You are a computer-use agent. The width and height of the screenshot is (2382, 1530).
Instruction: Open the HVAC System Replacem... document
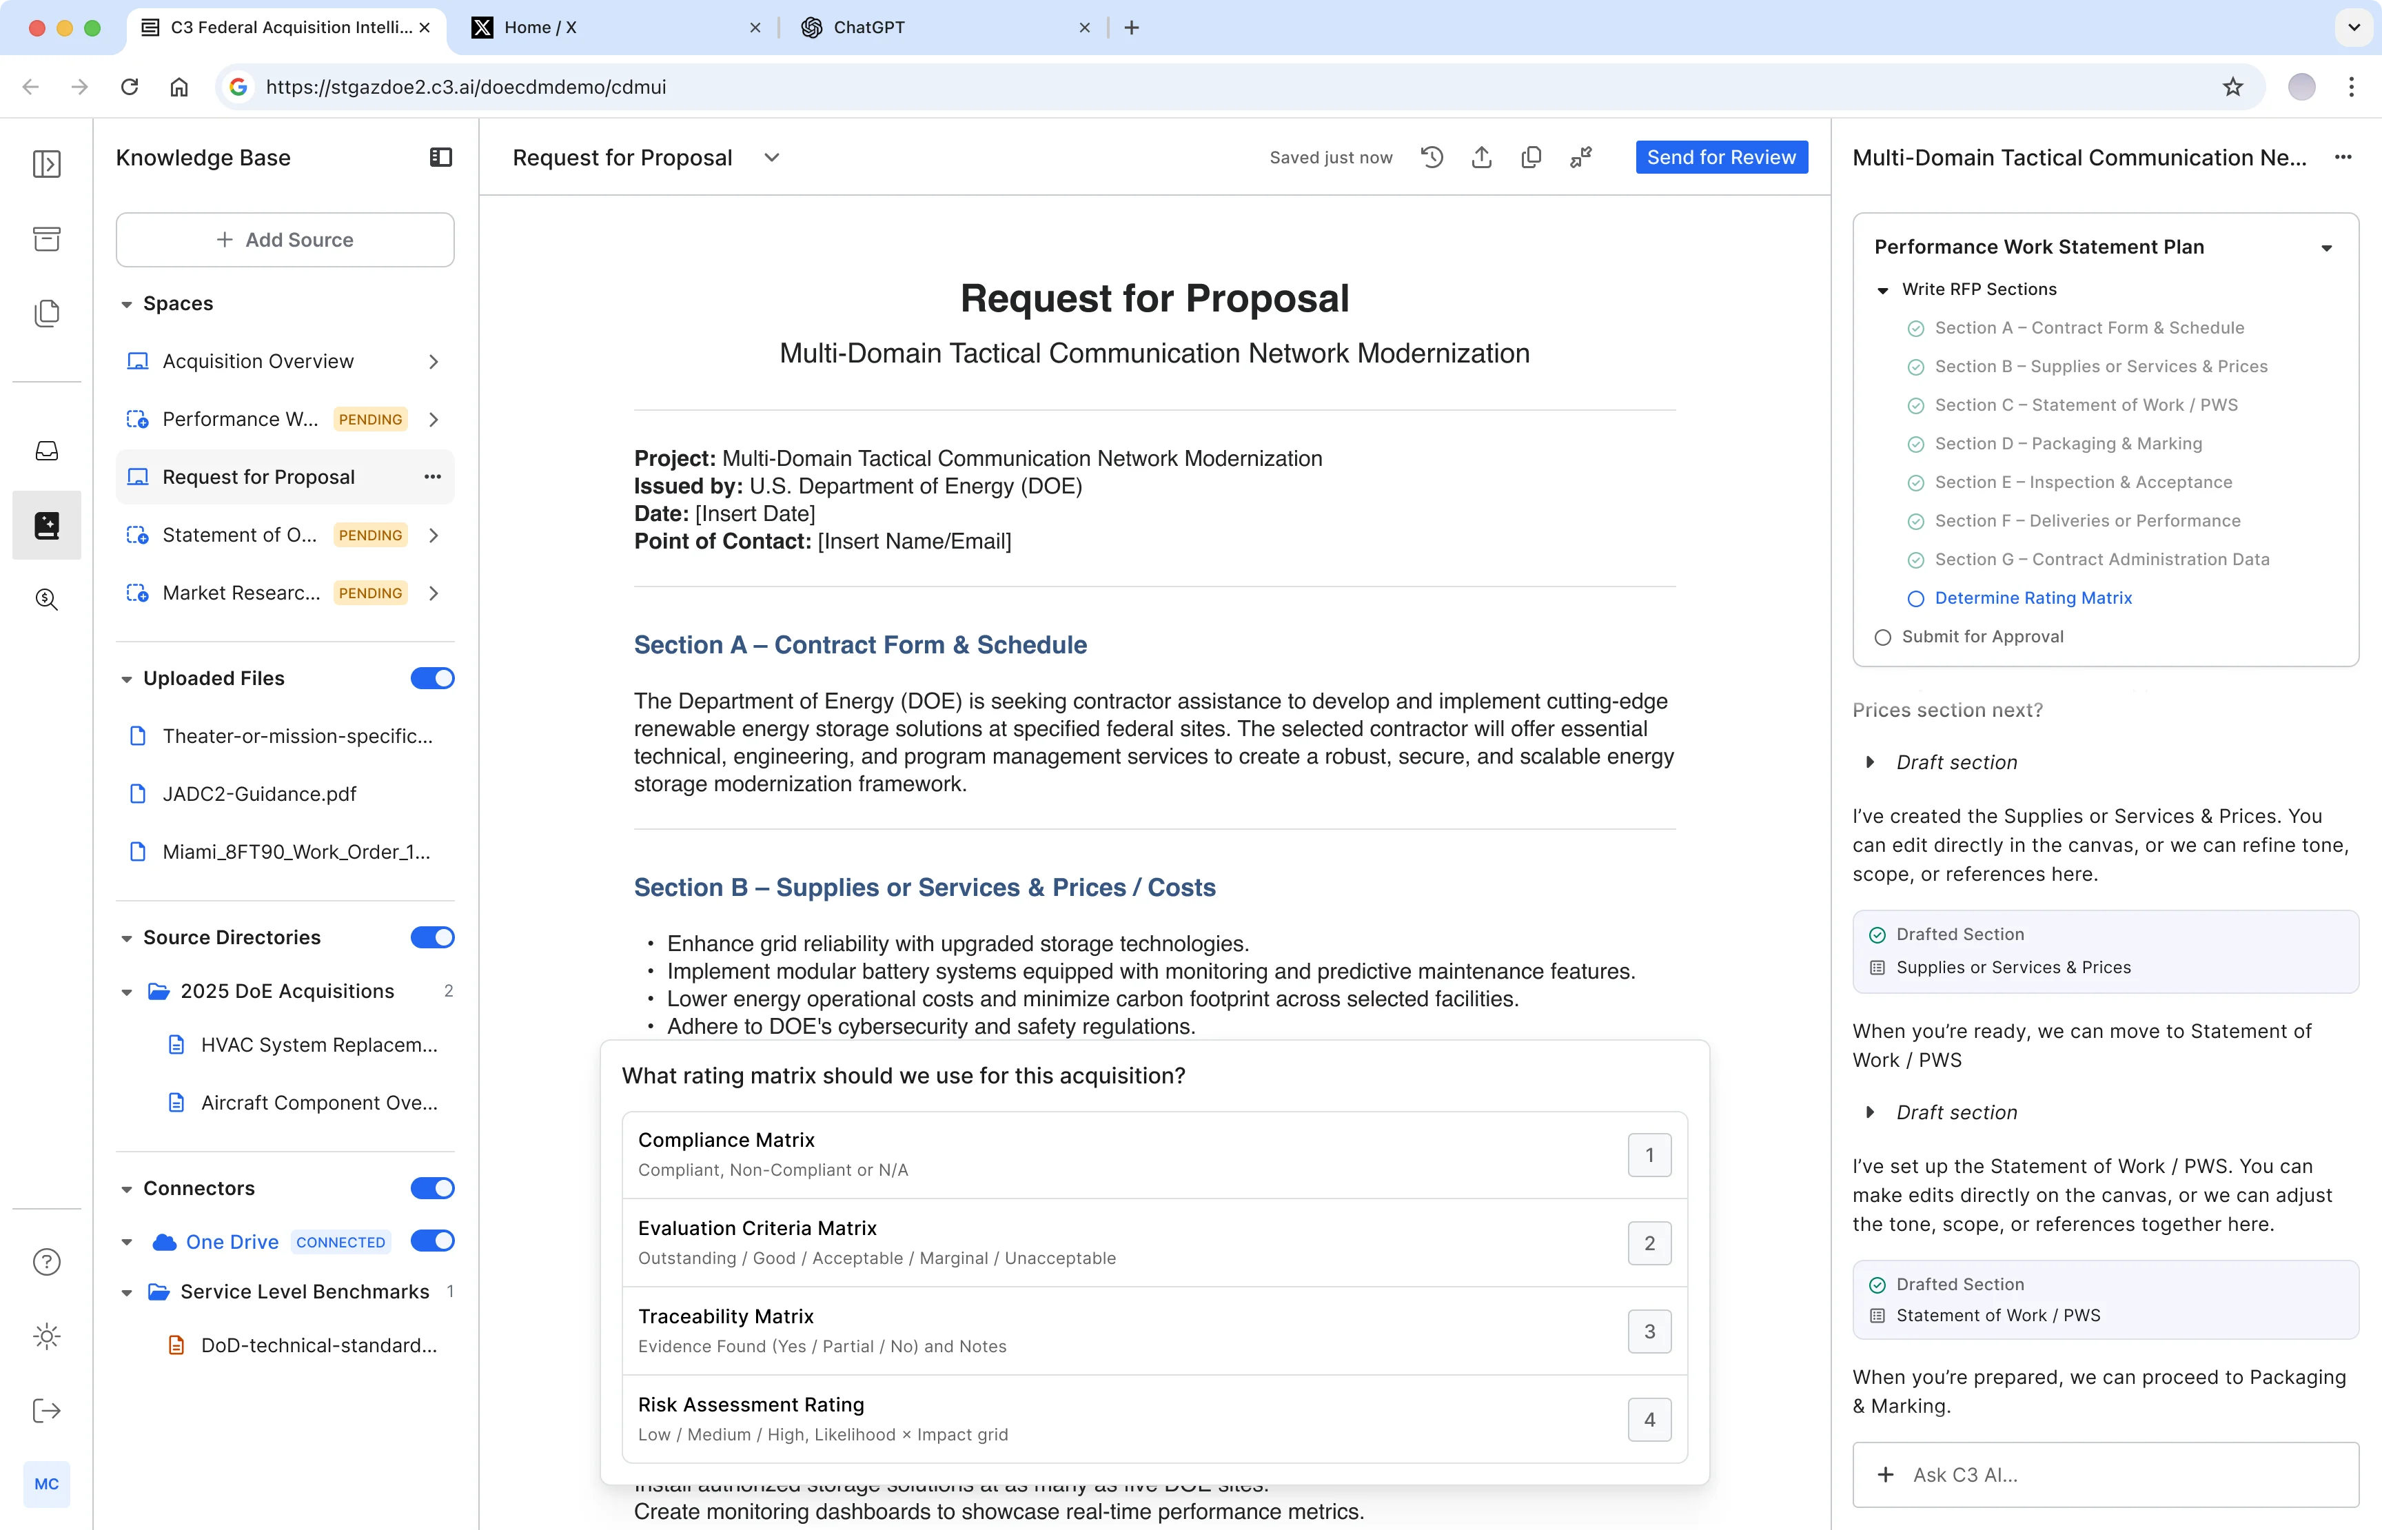(x=319, y=1045)
